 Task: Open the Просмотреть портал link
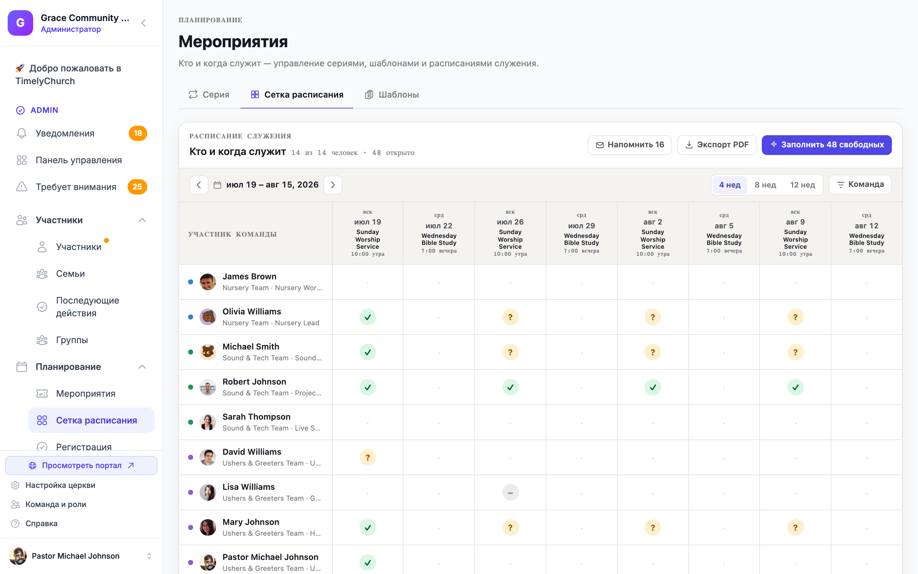coord(81,466)
